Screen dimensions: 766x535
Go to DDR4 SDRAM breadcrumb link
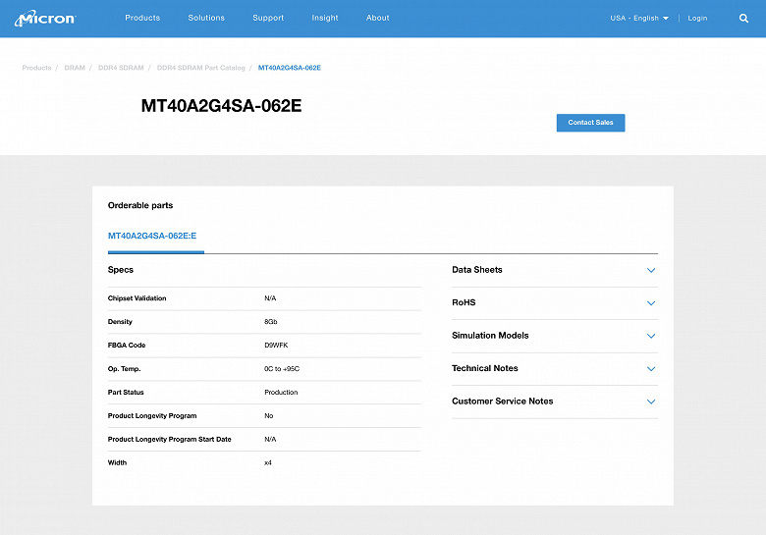click(x=121, y=68)
